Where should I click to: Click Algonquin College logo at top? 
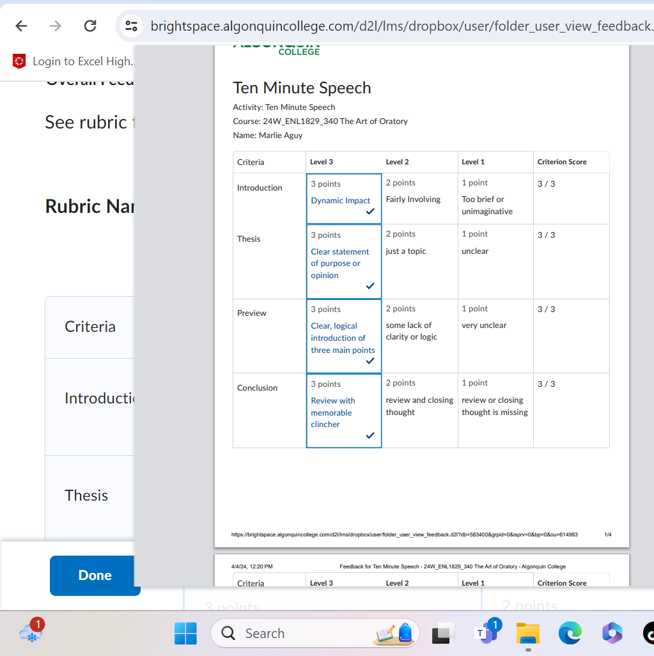pyautogui.click(x=276, y=51)
